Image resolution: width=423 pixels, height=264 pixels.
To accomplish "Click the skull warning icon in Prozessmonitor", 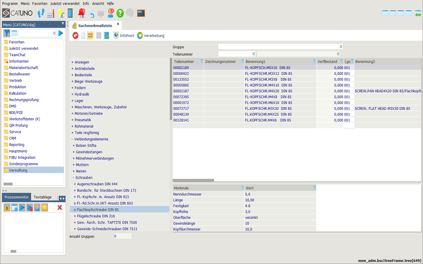I will tap(7, 208).
